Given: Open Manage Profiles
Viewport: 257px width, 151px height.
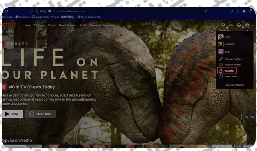Looking at the screenshot, I should 233,59.
